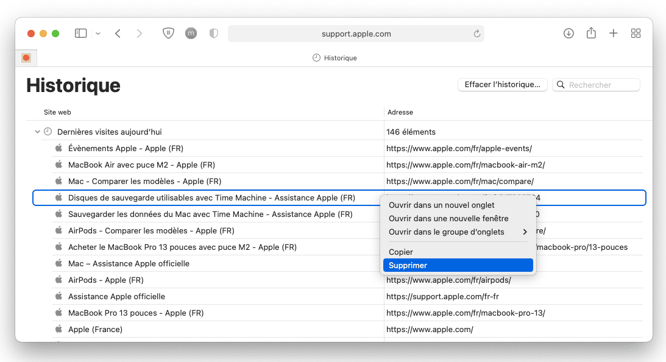The image size is (666, 362).
Task: Open the sidebar options dropdown chevron
Action: pyautogui.click(x=98, y=34)
